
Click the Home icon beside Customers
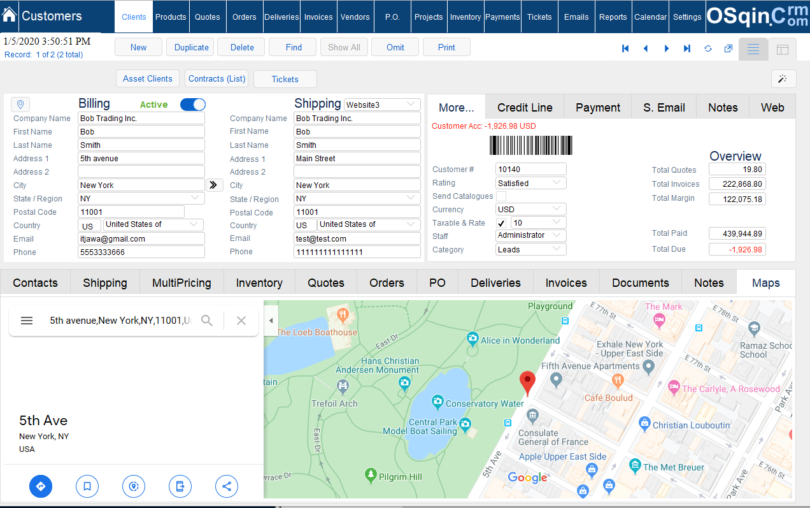tap(10, 15)
